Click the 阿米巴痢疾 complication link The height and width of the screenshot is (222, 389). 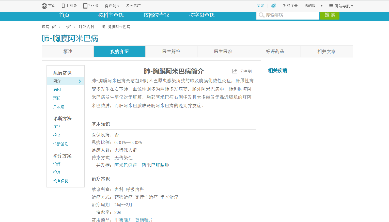coord(126,165)
